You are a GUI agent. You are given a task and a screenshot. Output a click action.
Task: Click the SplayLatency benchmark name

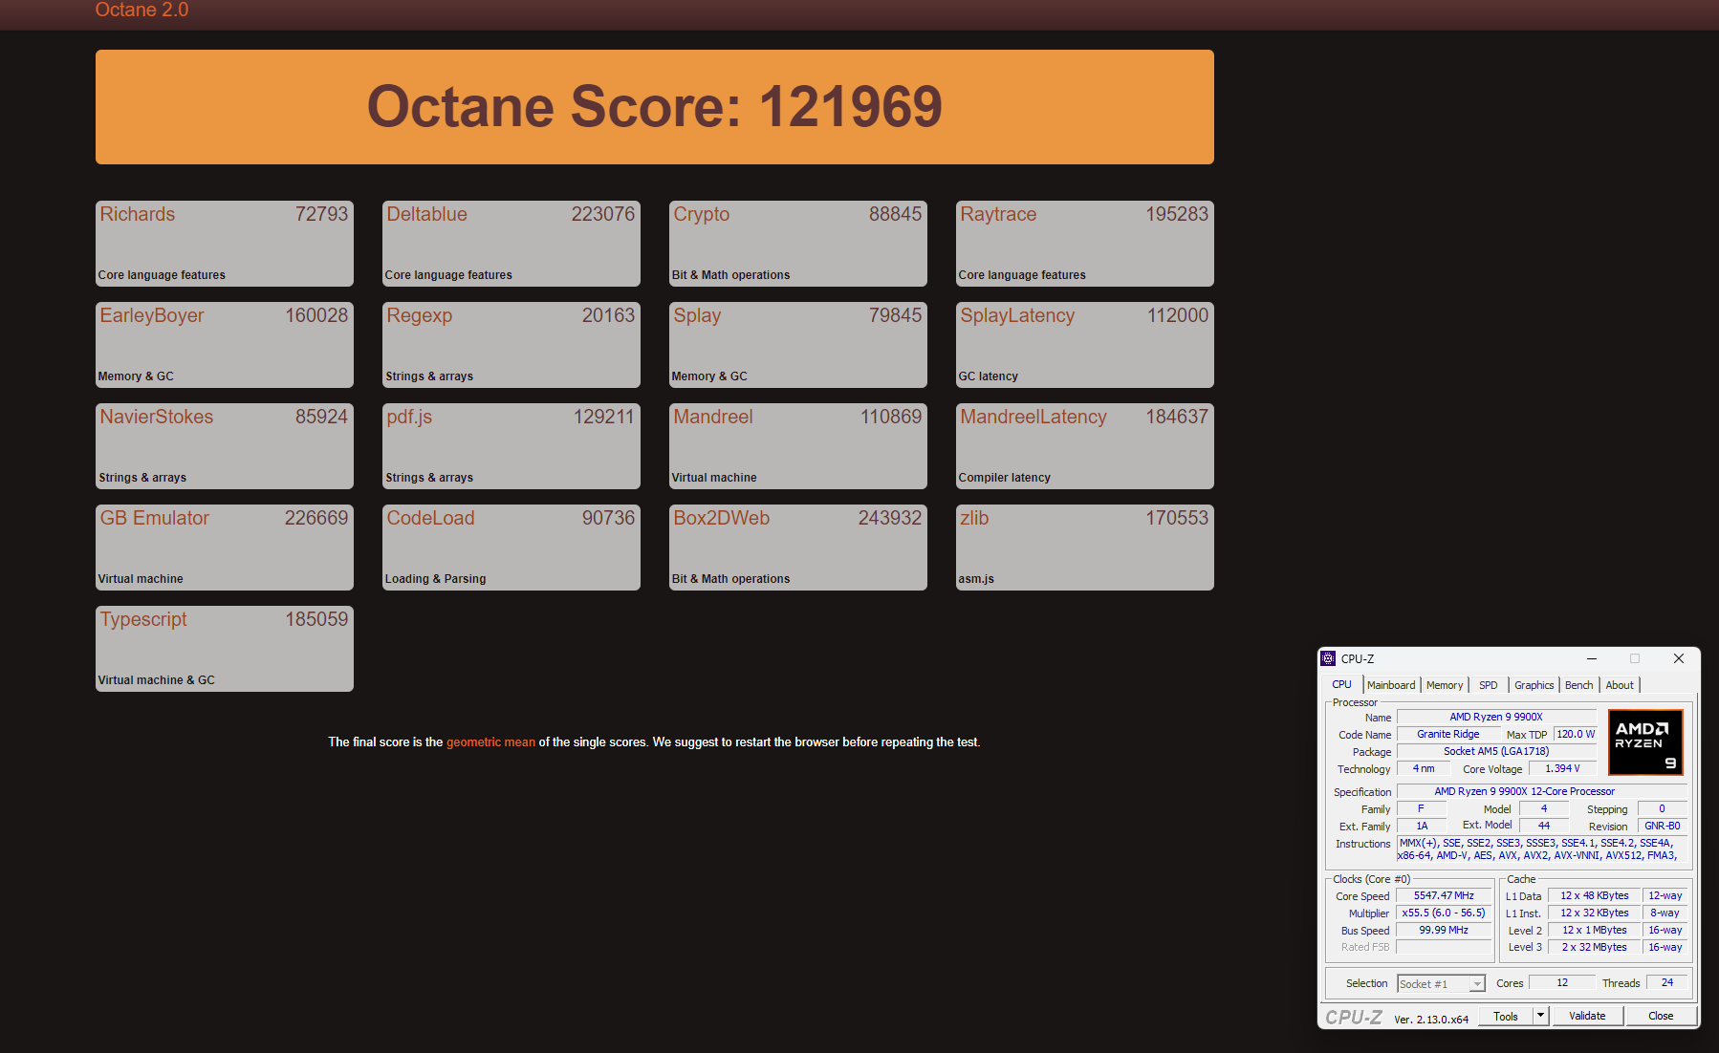tap(1017, 315)
